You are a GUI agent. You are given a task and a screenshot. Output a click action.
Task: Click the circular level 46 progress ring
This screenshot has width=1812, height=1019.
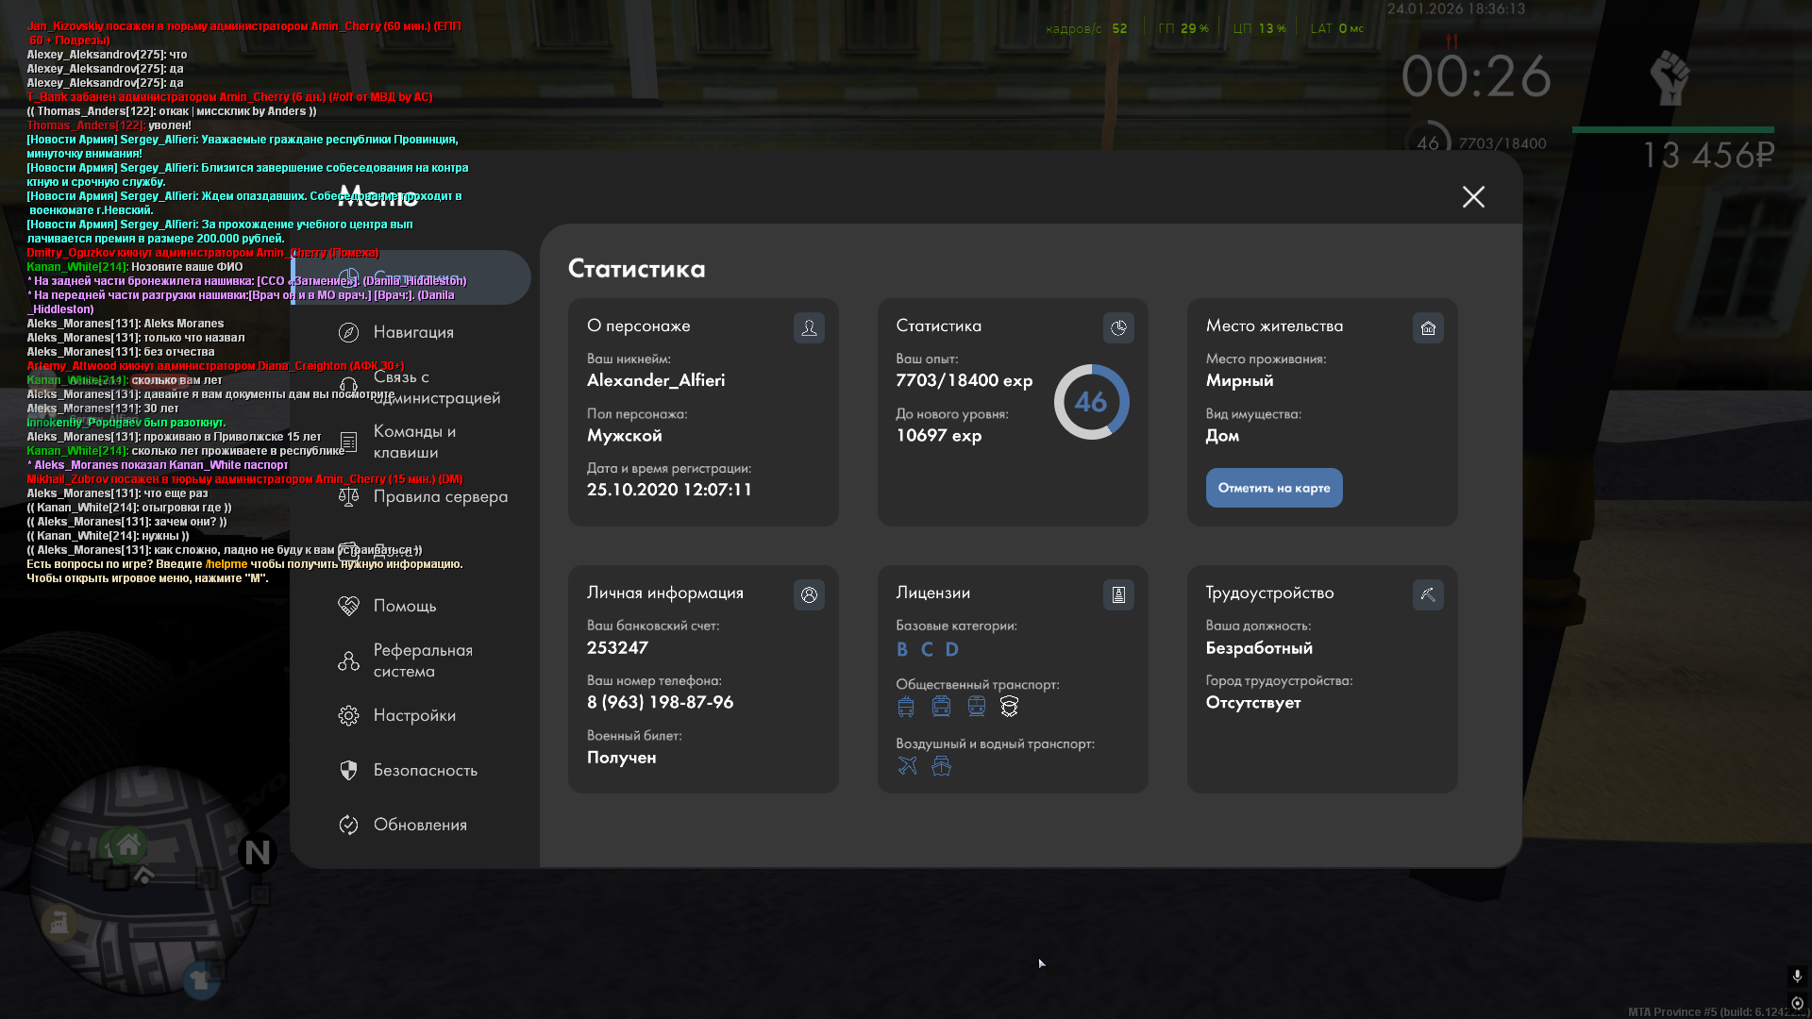coord(1091,403)
